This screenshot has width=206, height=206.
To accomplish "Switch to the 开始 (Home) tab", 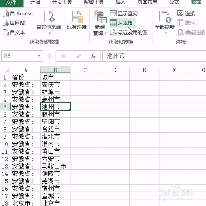I will [35, 2].
